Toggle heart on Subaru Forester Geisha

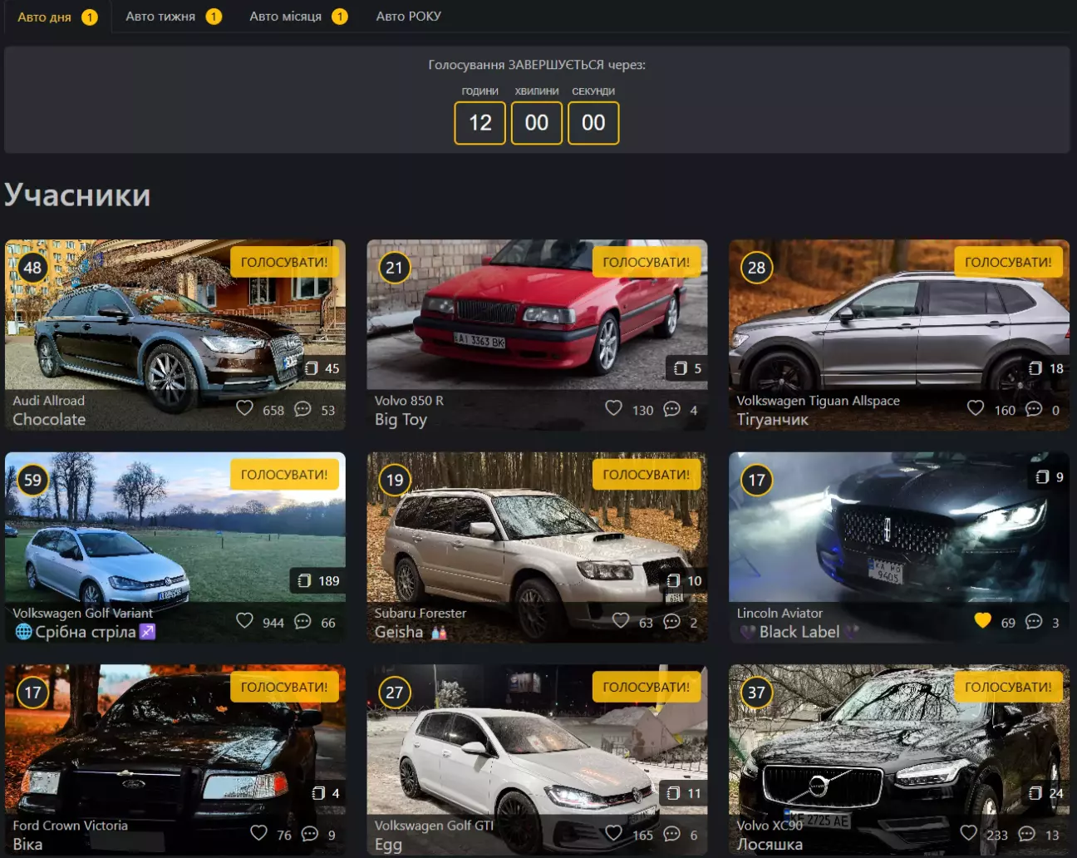pyautogui.click(x=620, y=620)
